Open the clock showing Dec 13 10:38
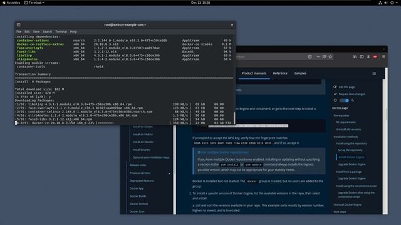This screenshot has width=401, height=225. tap(200, 2)
